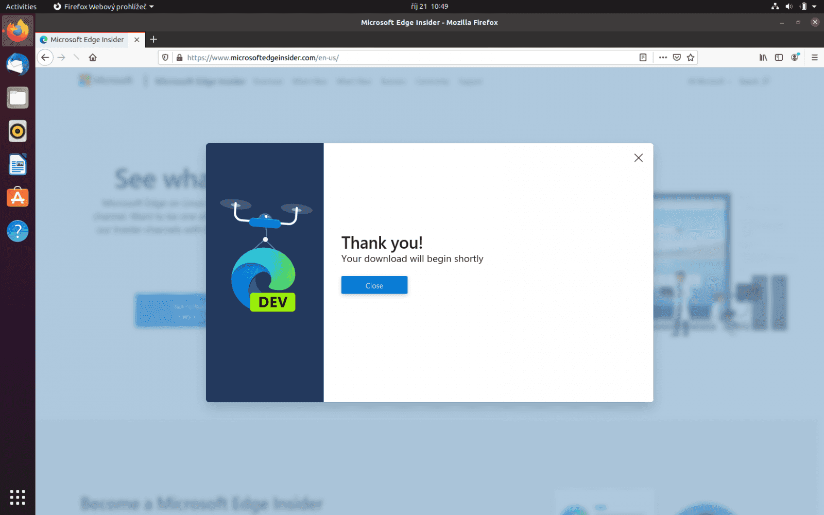The image size is (824, 515).
Task: Open the Library toolbar icon
Action: [763, 58]
